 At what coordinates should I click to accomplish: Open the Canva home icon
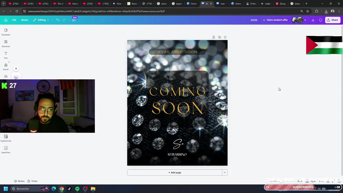click(6, 20)
